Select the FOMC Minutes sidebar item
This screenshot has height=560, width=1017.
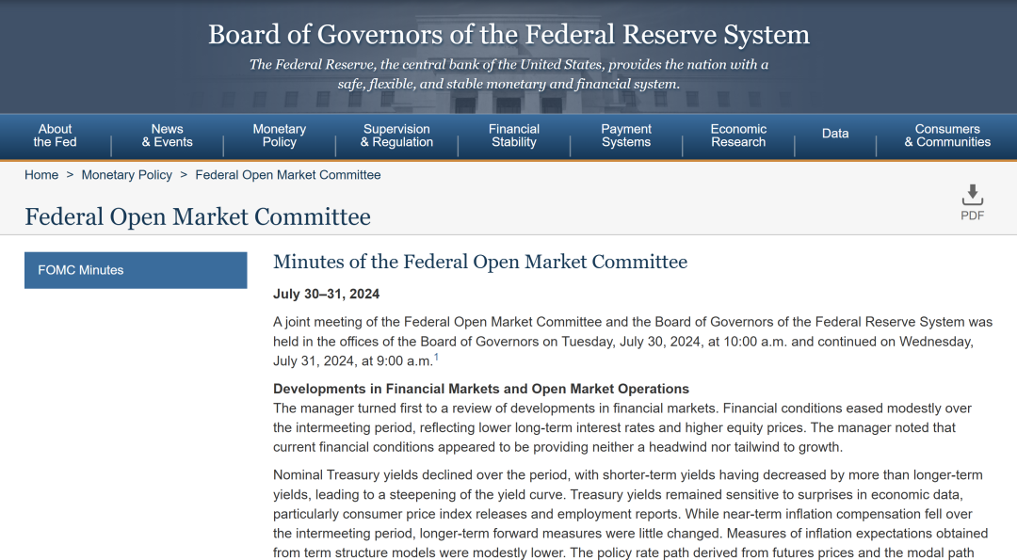click(x=136, y=270)
